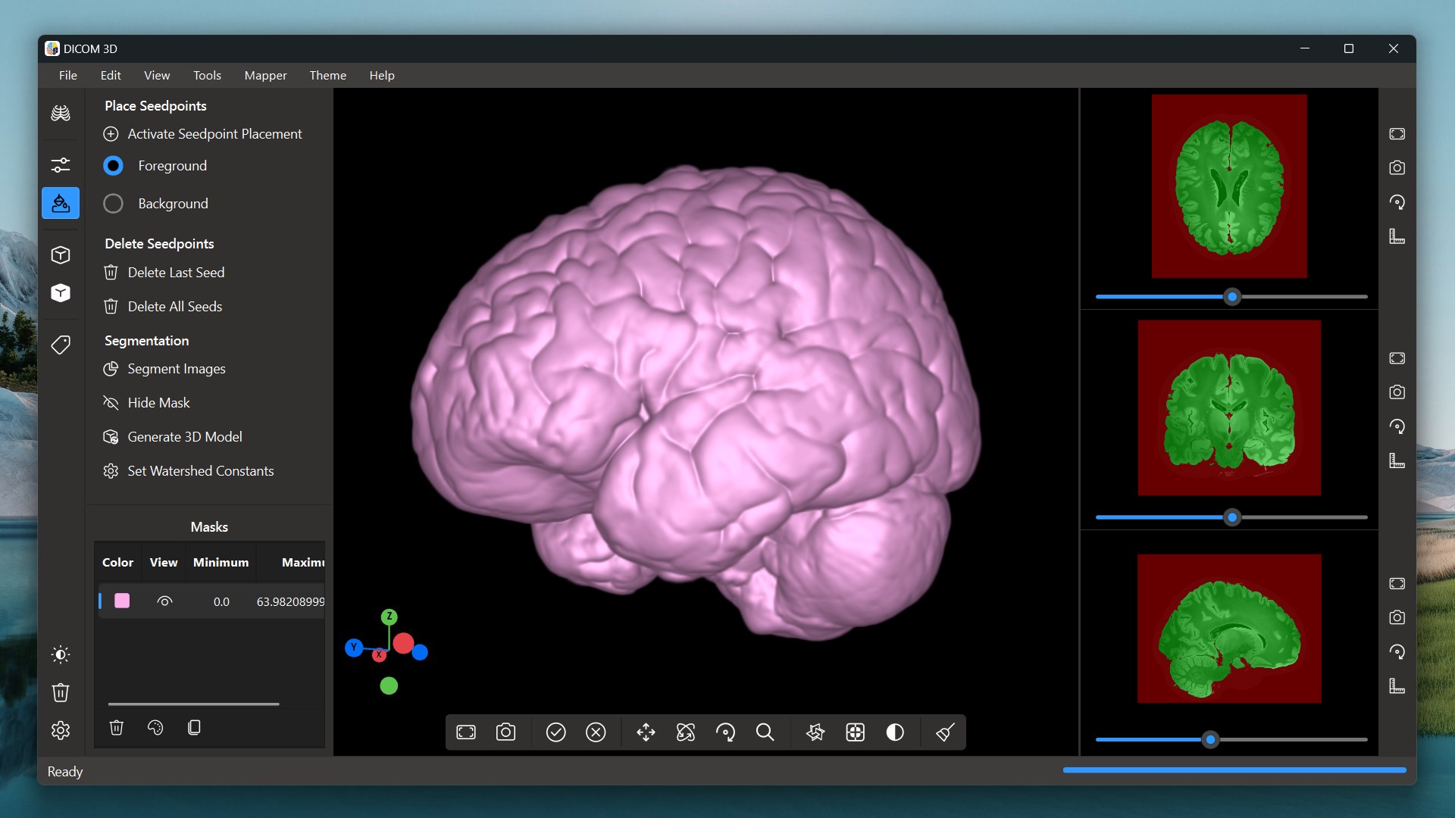Screen dimensions: 1455x818
Task: Click the magnifier zoom tool
Action: (765, 732)
